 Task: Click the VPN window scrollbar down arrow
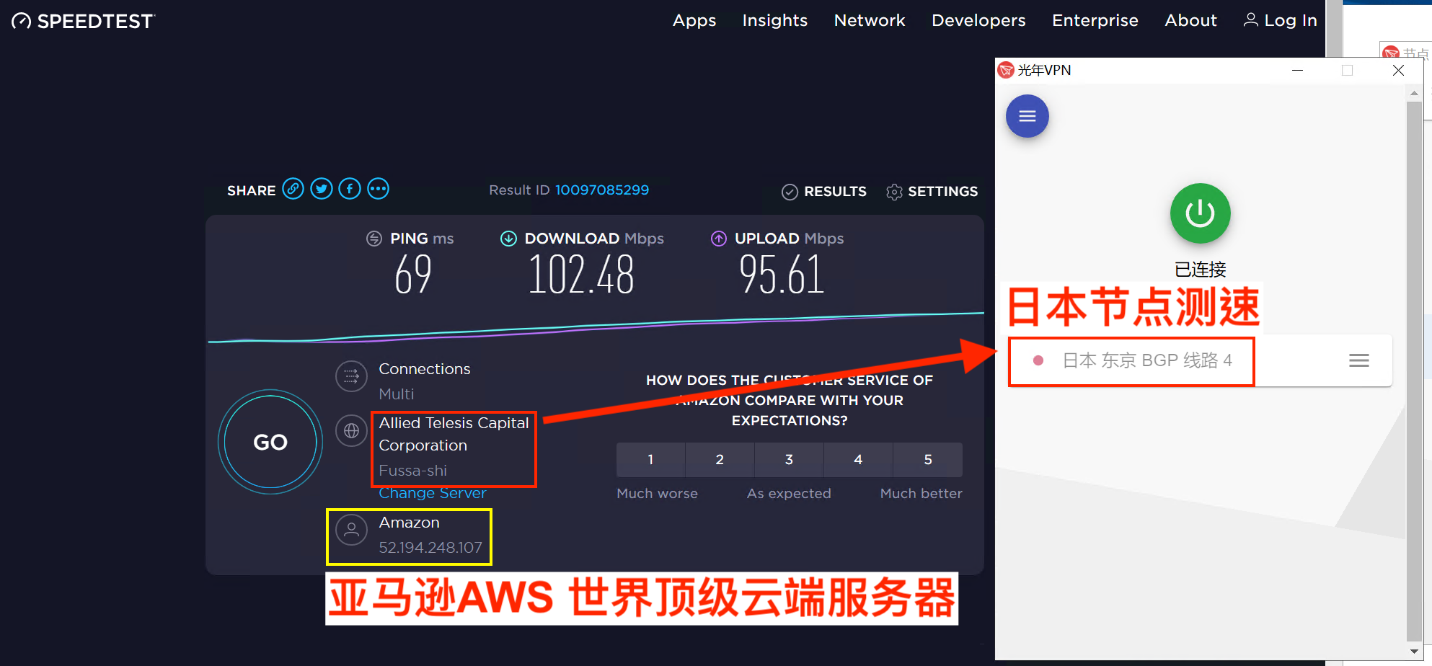point(1414,651)
